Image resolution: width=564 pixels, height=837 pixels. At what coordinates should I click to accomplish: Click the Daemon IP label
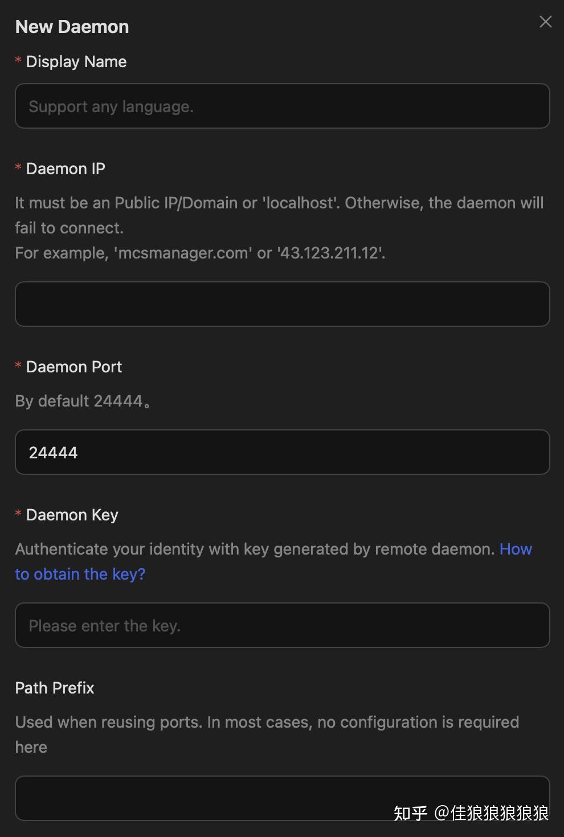[x=66, y=169]
